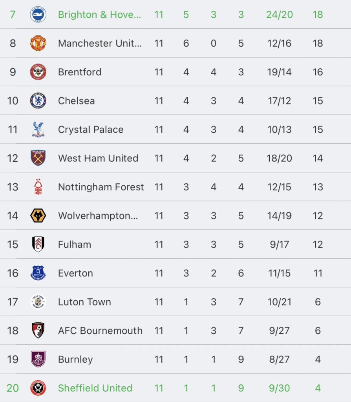Tap the Manchester United club crest

tap(38, 43)
